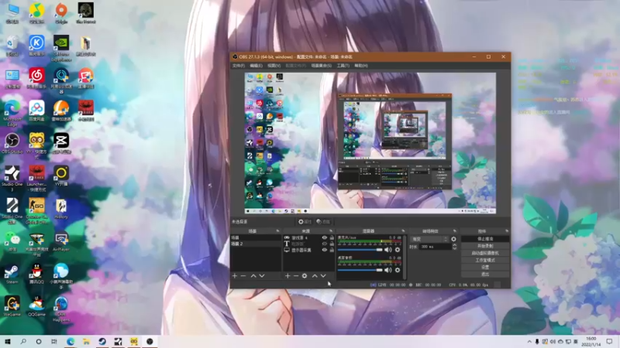Lock the game capture source
The height and width of the screenshot is (348, 620).
tap(332, 238)
